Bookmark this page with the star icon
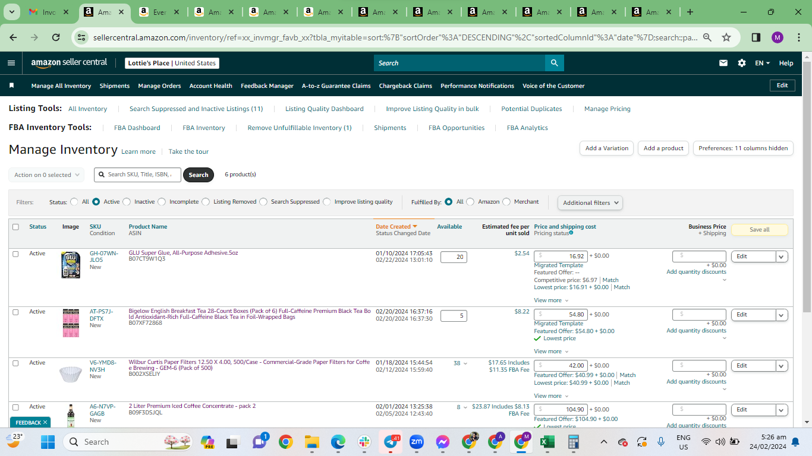Screen dimensions: 812x456 pyautogui.click(x=726, y=37)
